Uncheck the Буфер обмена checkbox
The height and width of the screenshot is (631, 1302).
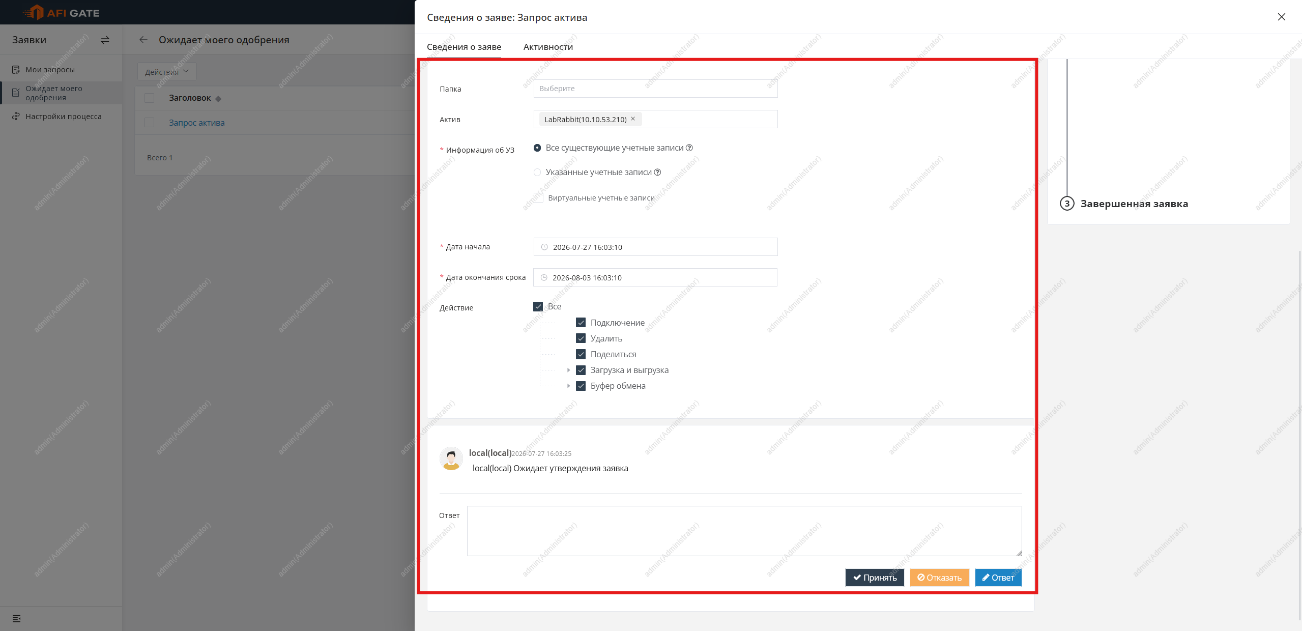(x=581, y=386)
